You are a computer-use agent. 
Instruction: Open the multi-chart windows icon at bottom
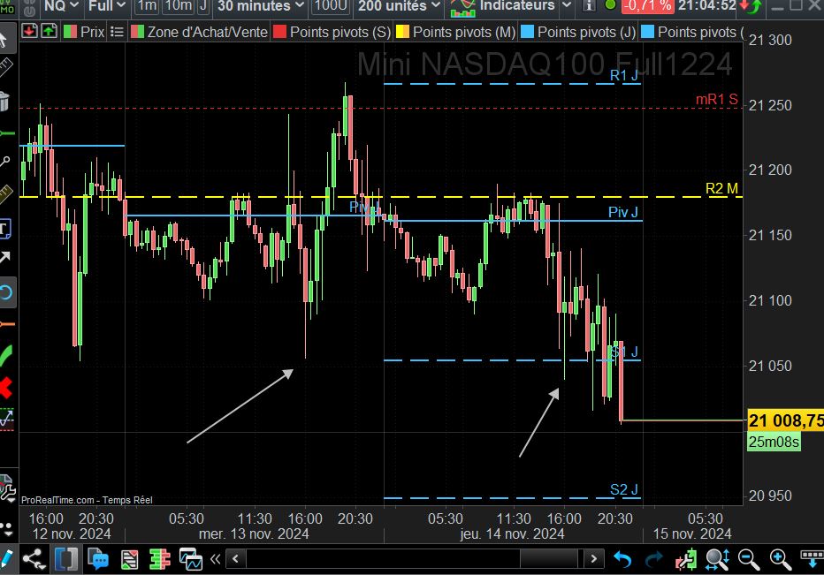pyautogui.click(x=190, y=559)
